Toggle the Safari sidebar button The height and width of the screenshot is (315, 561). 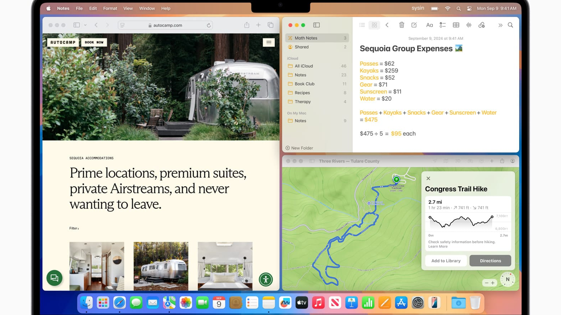click(x=77, y=25)
